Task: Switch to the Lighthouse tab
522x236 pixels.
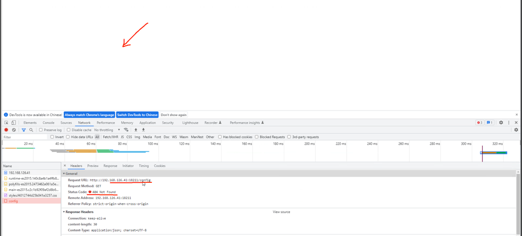Action: tap(190, 122)
